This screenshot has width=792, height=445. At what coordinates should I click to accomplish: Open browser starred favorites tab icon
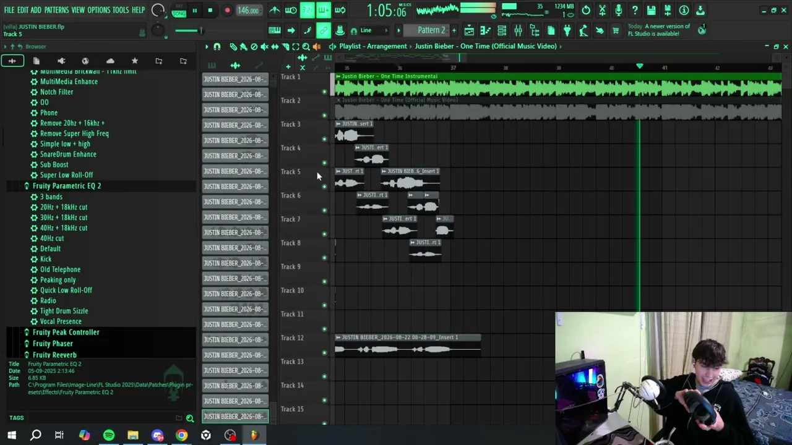134,61
